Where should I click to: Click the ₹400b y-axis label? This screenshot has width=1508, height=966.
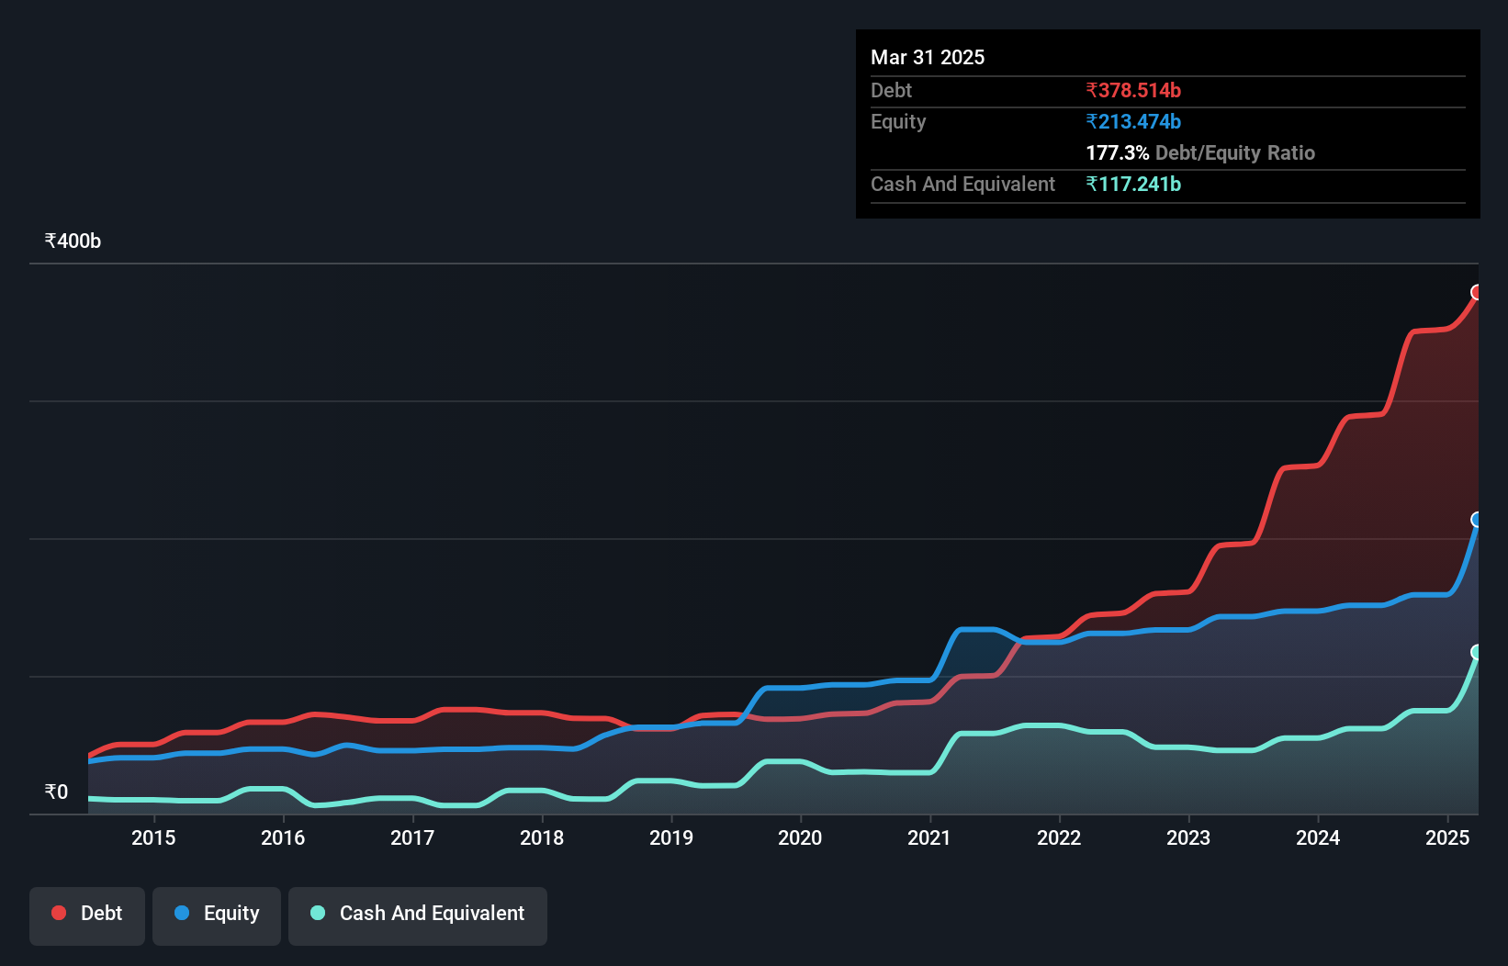click(x=73, y=241)
